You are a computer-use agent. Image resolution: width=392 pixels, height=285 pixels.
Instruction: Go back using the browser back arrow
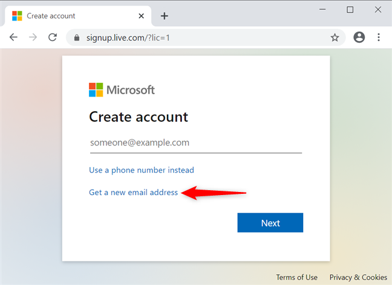(13, 37)
